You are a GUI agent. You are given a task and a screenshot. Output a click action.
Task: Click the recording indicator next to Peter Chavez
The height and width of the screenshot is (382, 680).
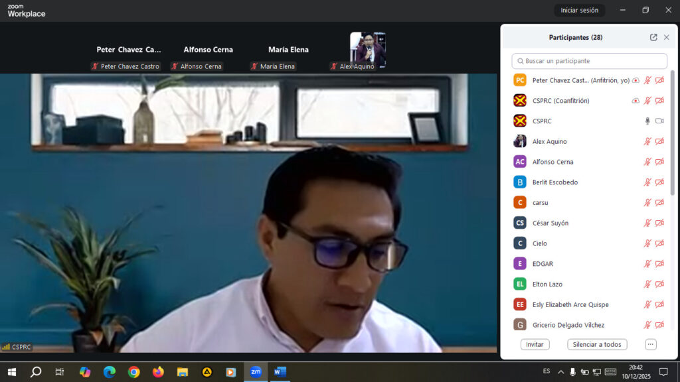tap(636, 80)
